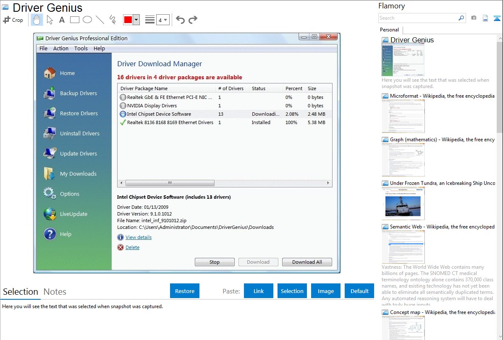Click the My Downloads folder icon
Image resolution: width=503 pixels, height=340 pixels.
pos(50,174)
